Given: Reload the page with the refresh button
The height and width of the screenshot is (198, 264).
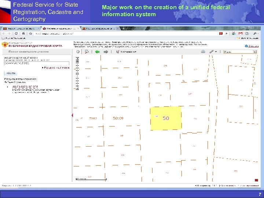Looking at the screenshot, I should pos(16,33).
